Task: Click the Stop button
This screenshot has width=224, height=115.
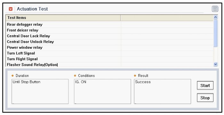Action: [x=205, y=98]
